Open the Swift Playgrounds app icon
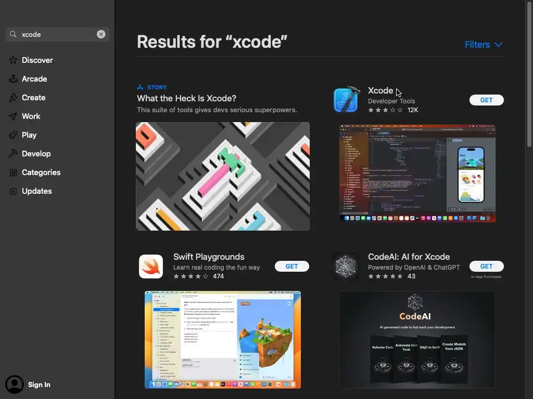 pos(151,267)
